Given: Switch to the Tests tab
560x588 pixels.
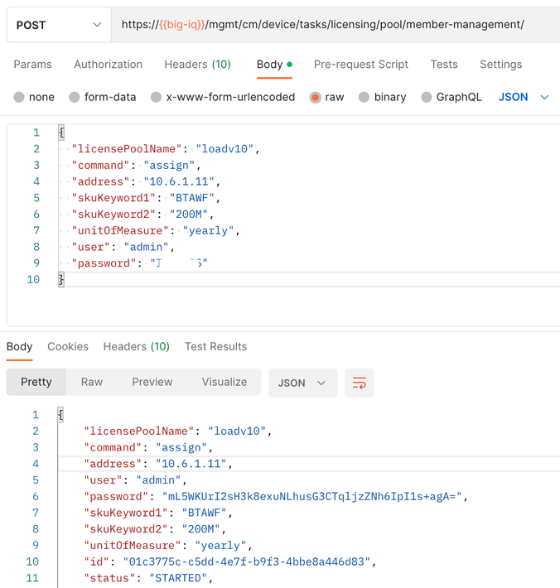Looking at the screenshot, I should point(444,65).
